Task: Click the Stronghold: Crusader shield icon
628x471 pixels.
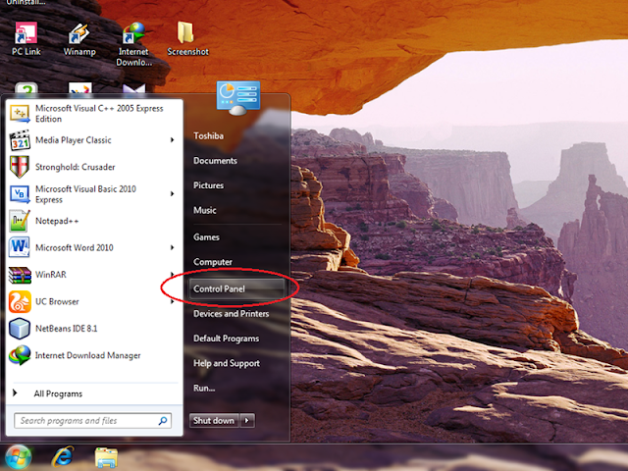Action: (20, 167)
